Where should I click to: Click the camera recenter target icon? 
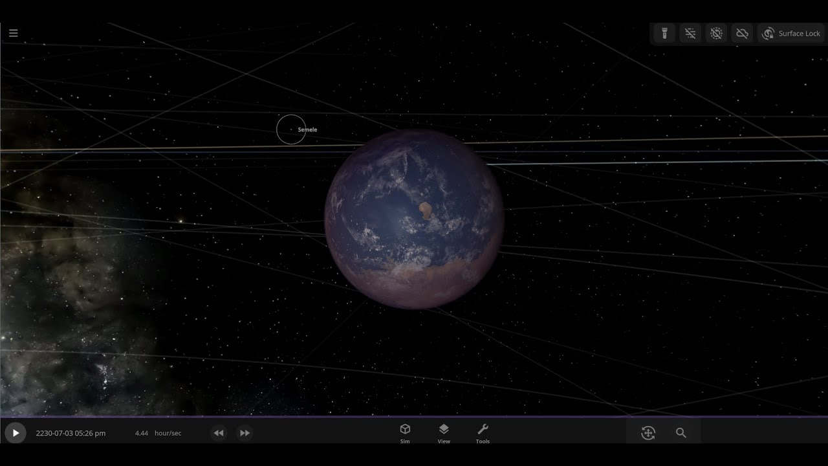coord(648,433)
